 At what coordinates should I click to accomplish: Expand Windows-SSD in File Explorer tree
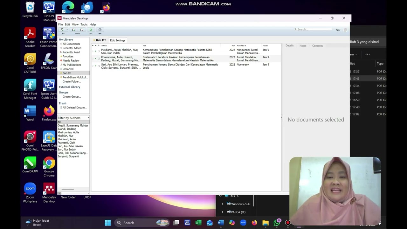tap(222, 204)
